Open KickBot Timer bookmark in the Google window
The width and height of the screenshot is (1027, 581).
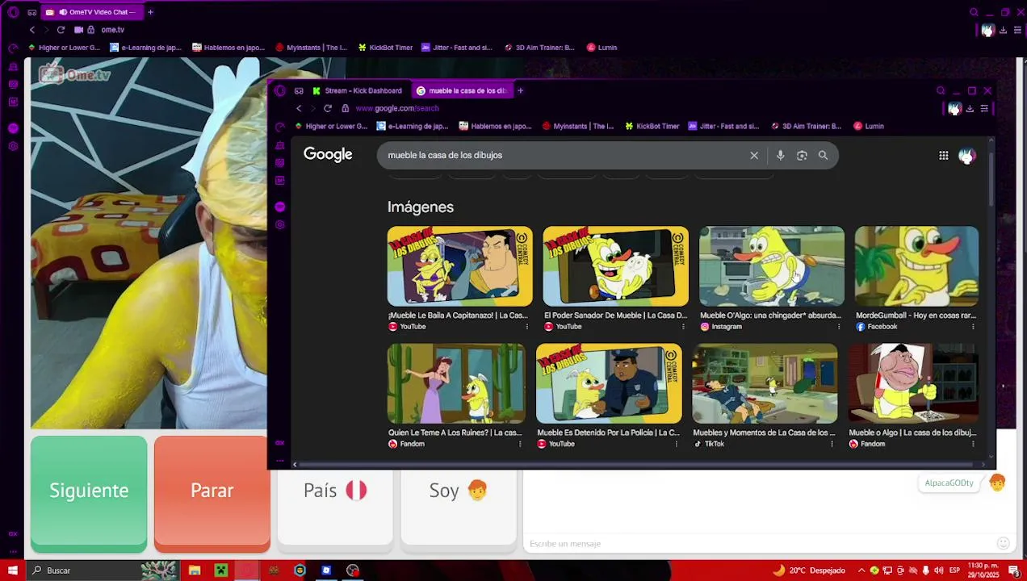(652, 126)
